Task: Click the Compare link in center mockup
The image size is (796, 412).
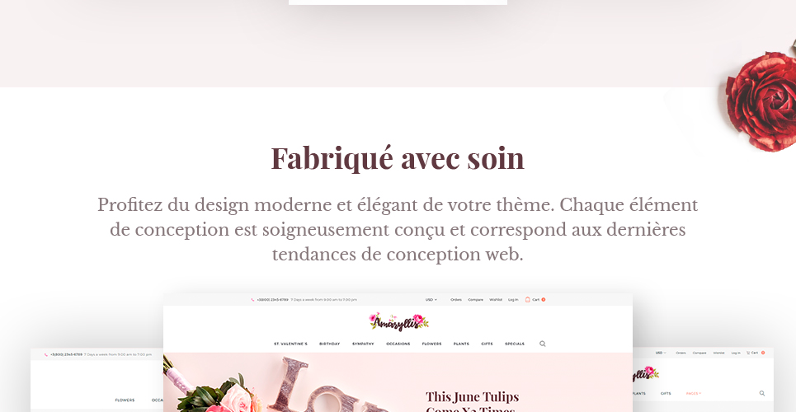Action: point(476,300)
